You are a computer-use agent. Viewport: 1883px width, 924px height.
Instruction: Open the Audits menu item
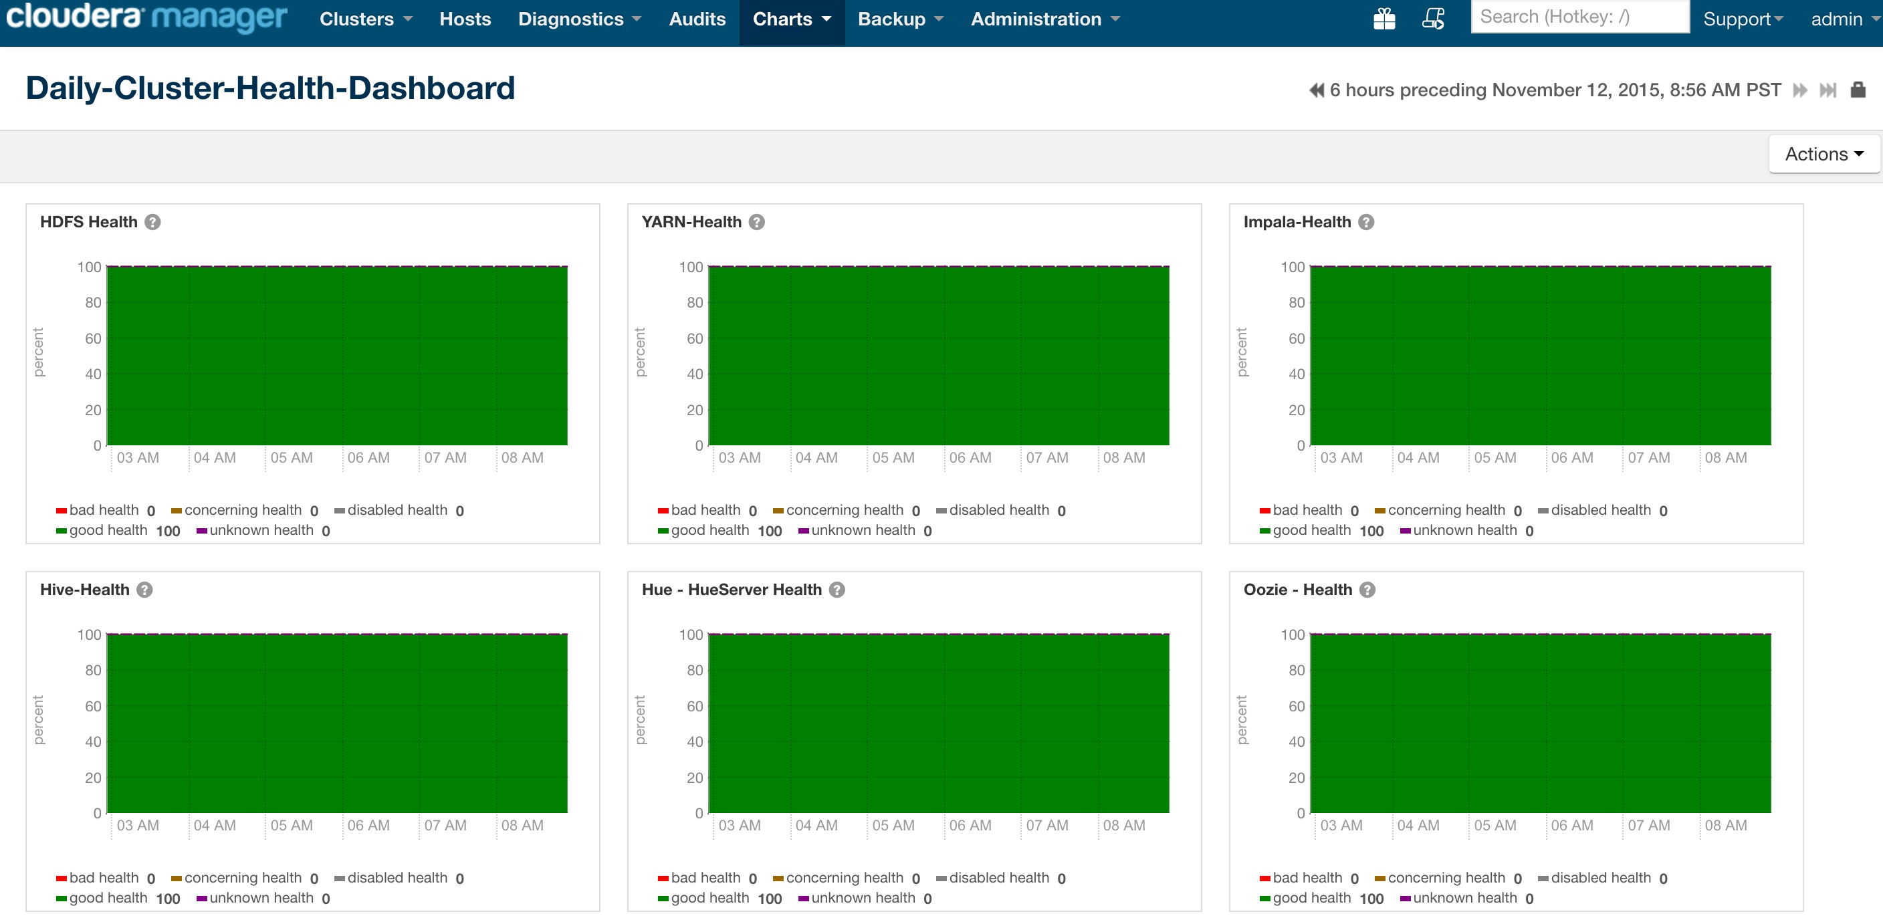pos(697,19)
